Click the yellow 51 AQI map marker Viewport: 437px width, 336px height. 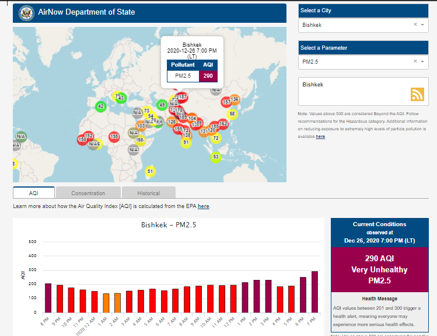coord(150,171)
